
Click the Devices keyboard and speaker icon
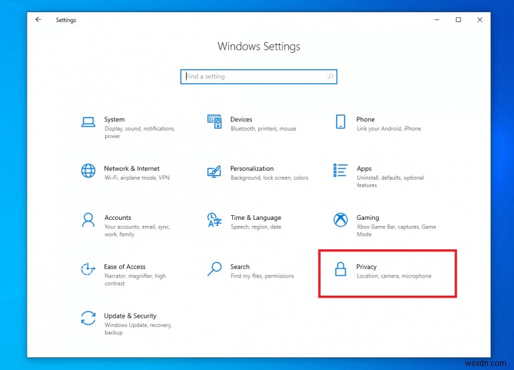214,122
